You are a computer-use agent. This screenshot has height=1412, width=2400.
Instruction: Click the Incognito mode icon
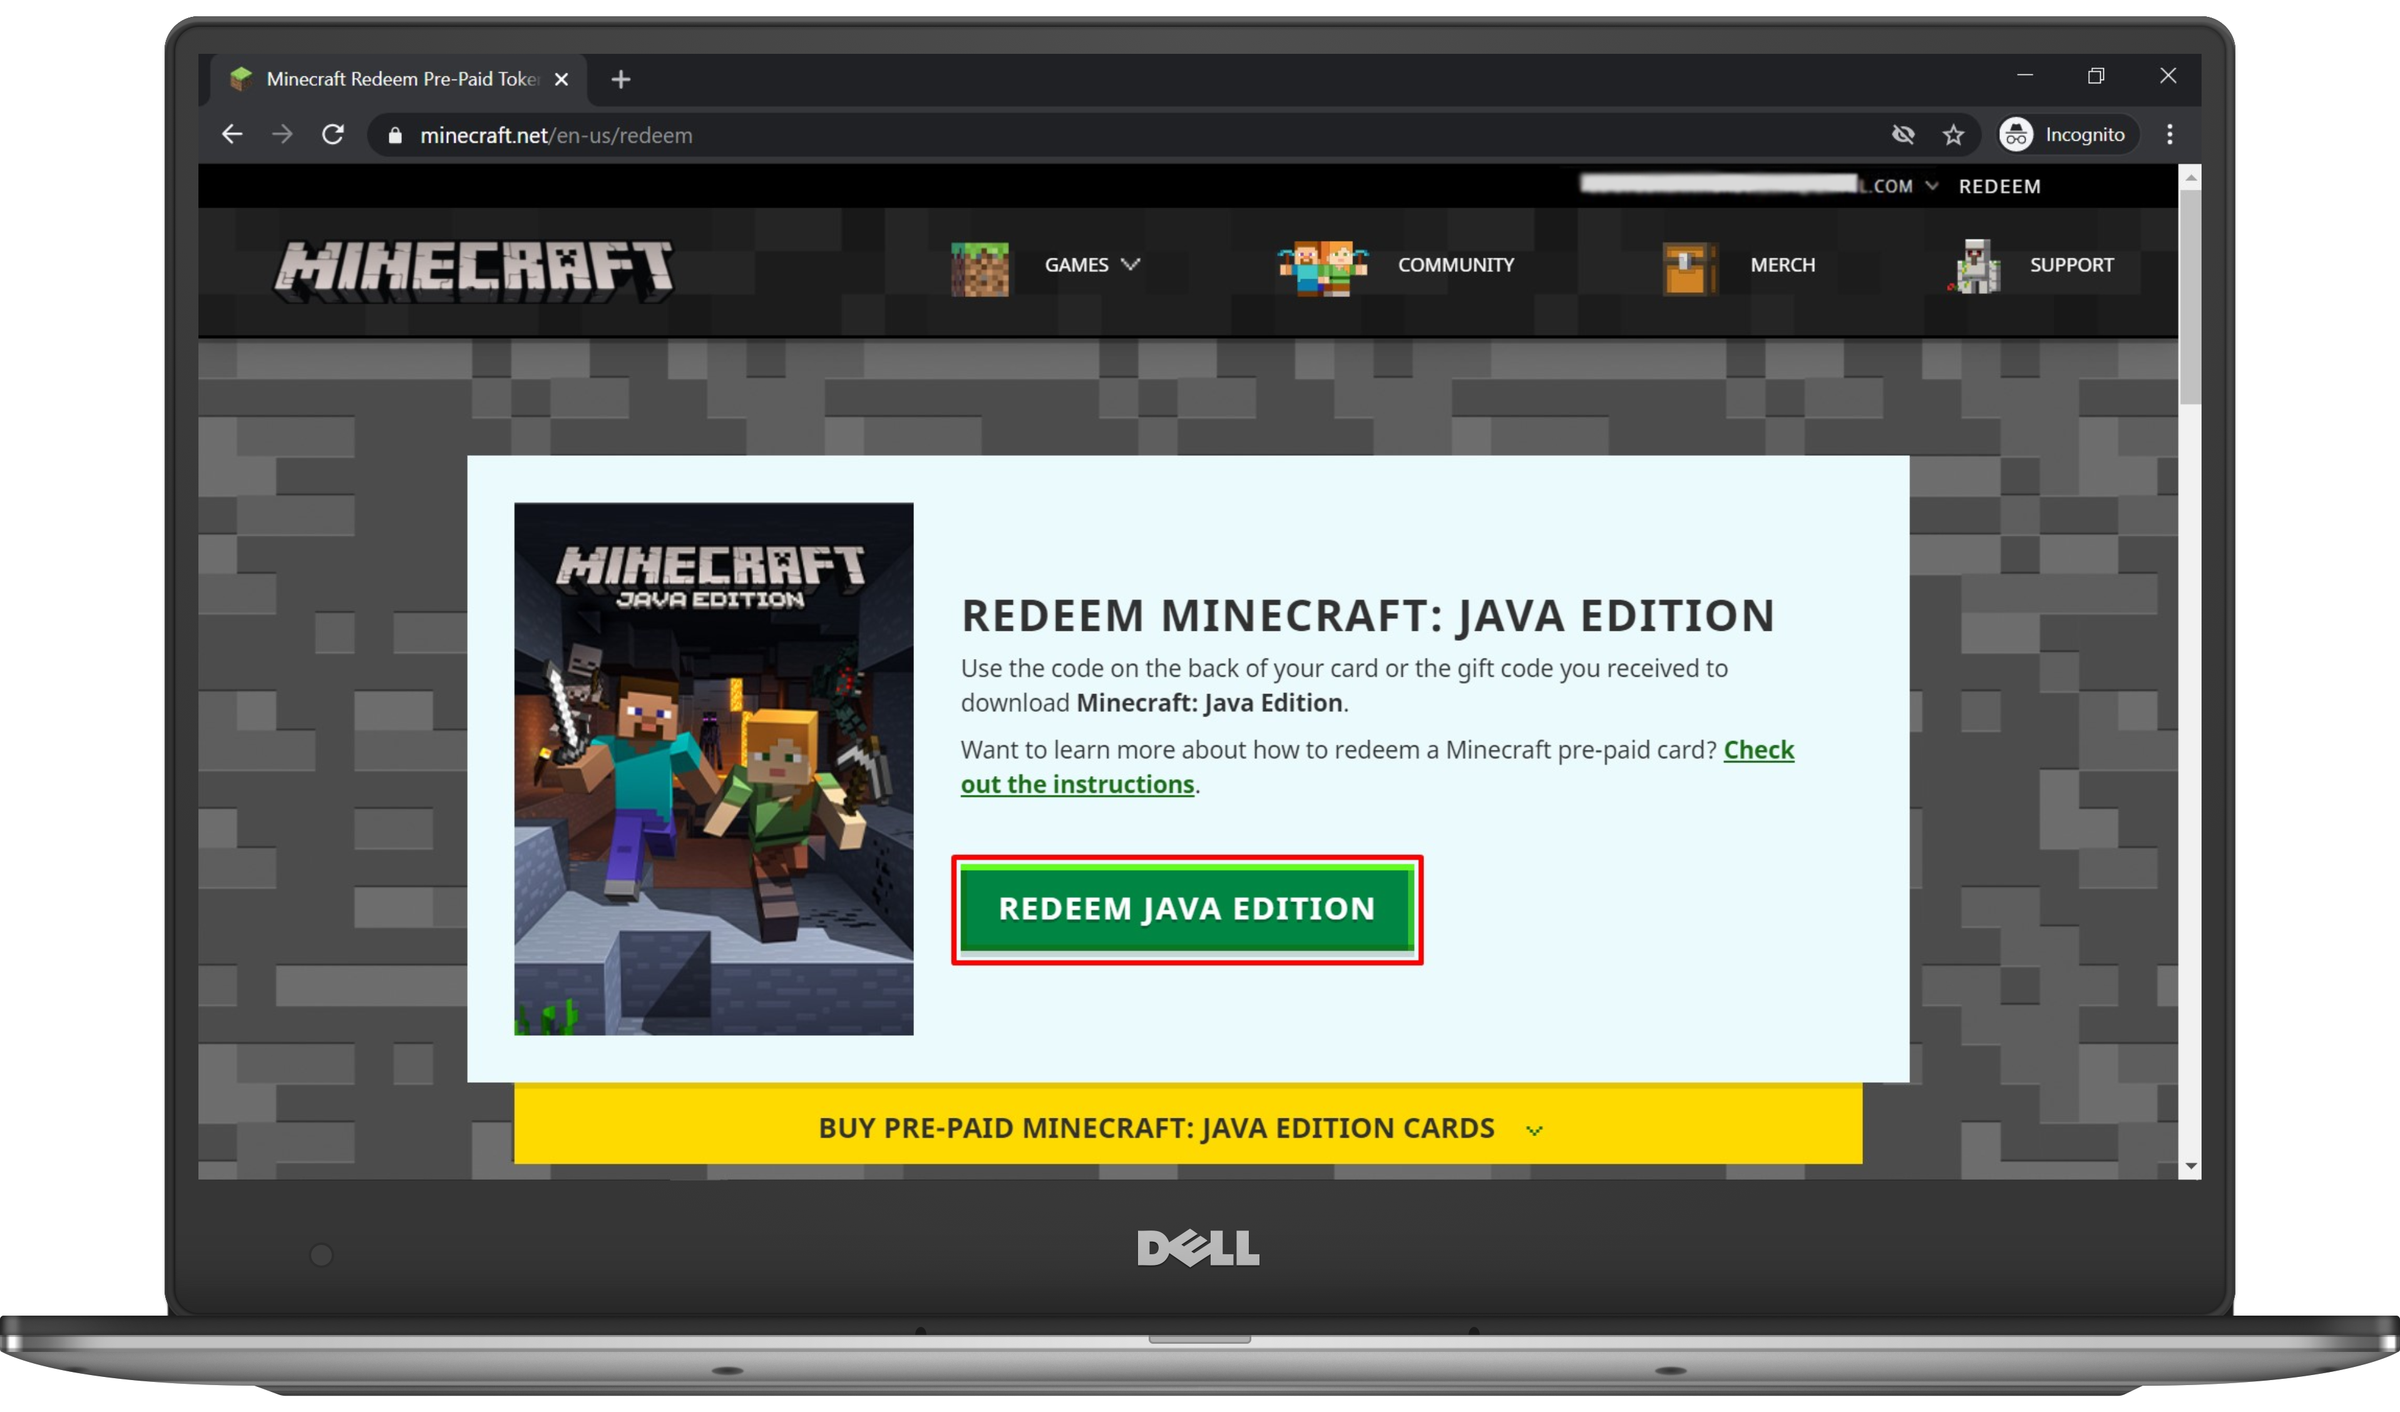(x=2019, y=135)
